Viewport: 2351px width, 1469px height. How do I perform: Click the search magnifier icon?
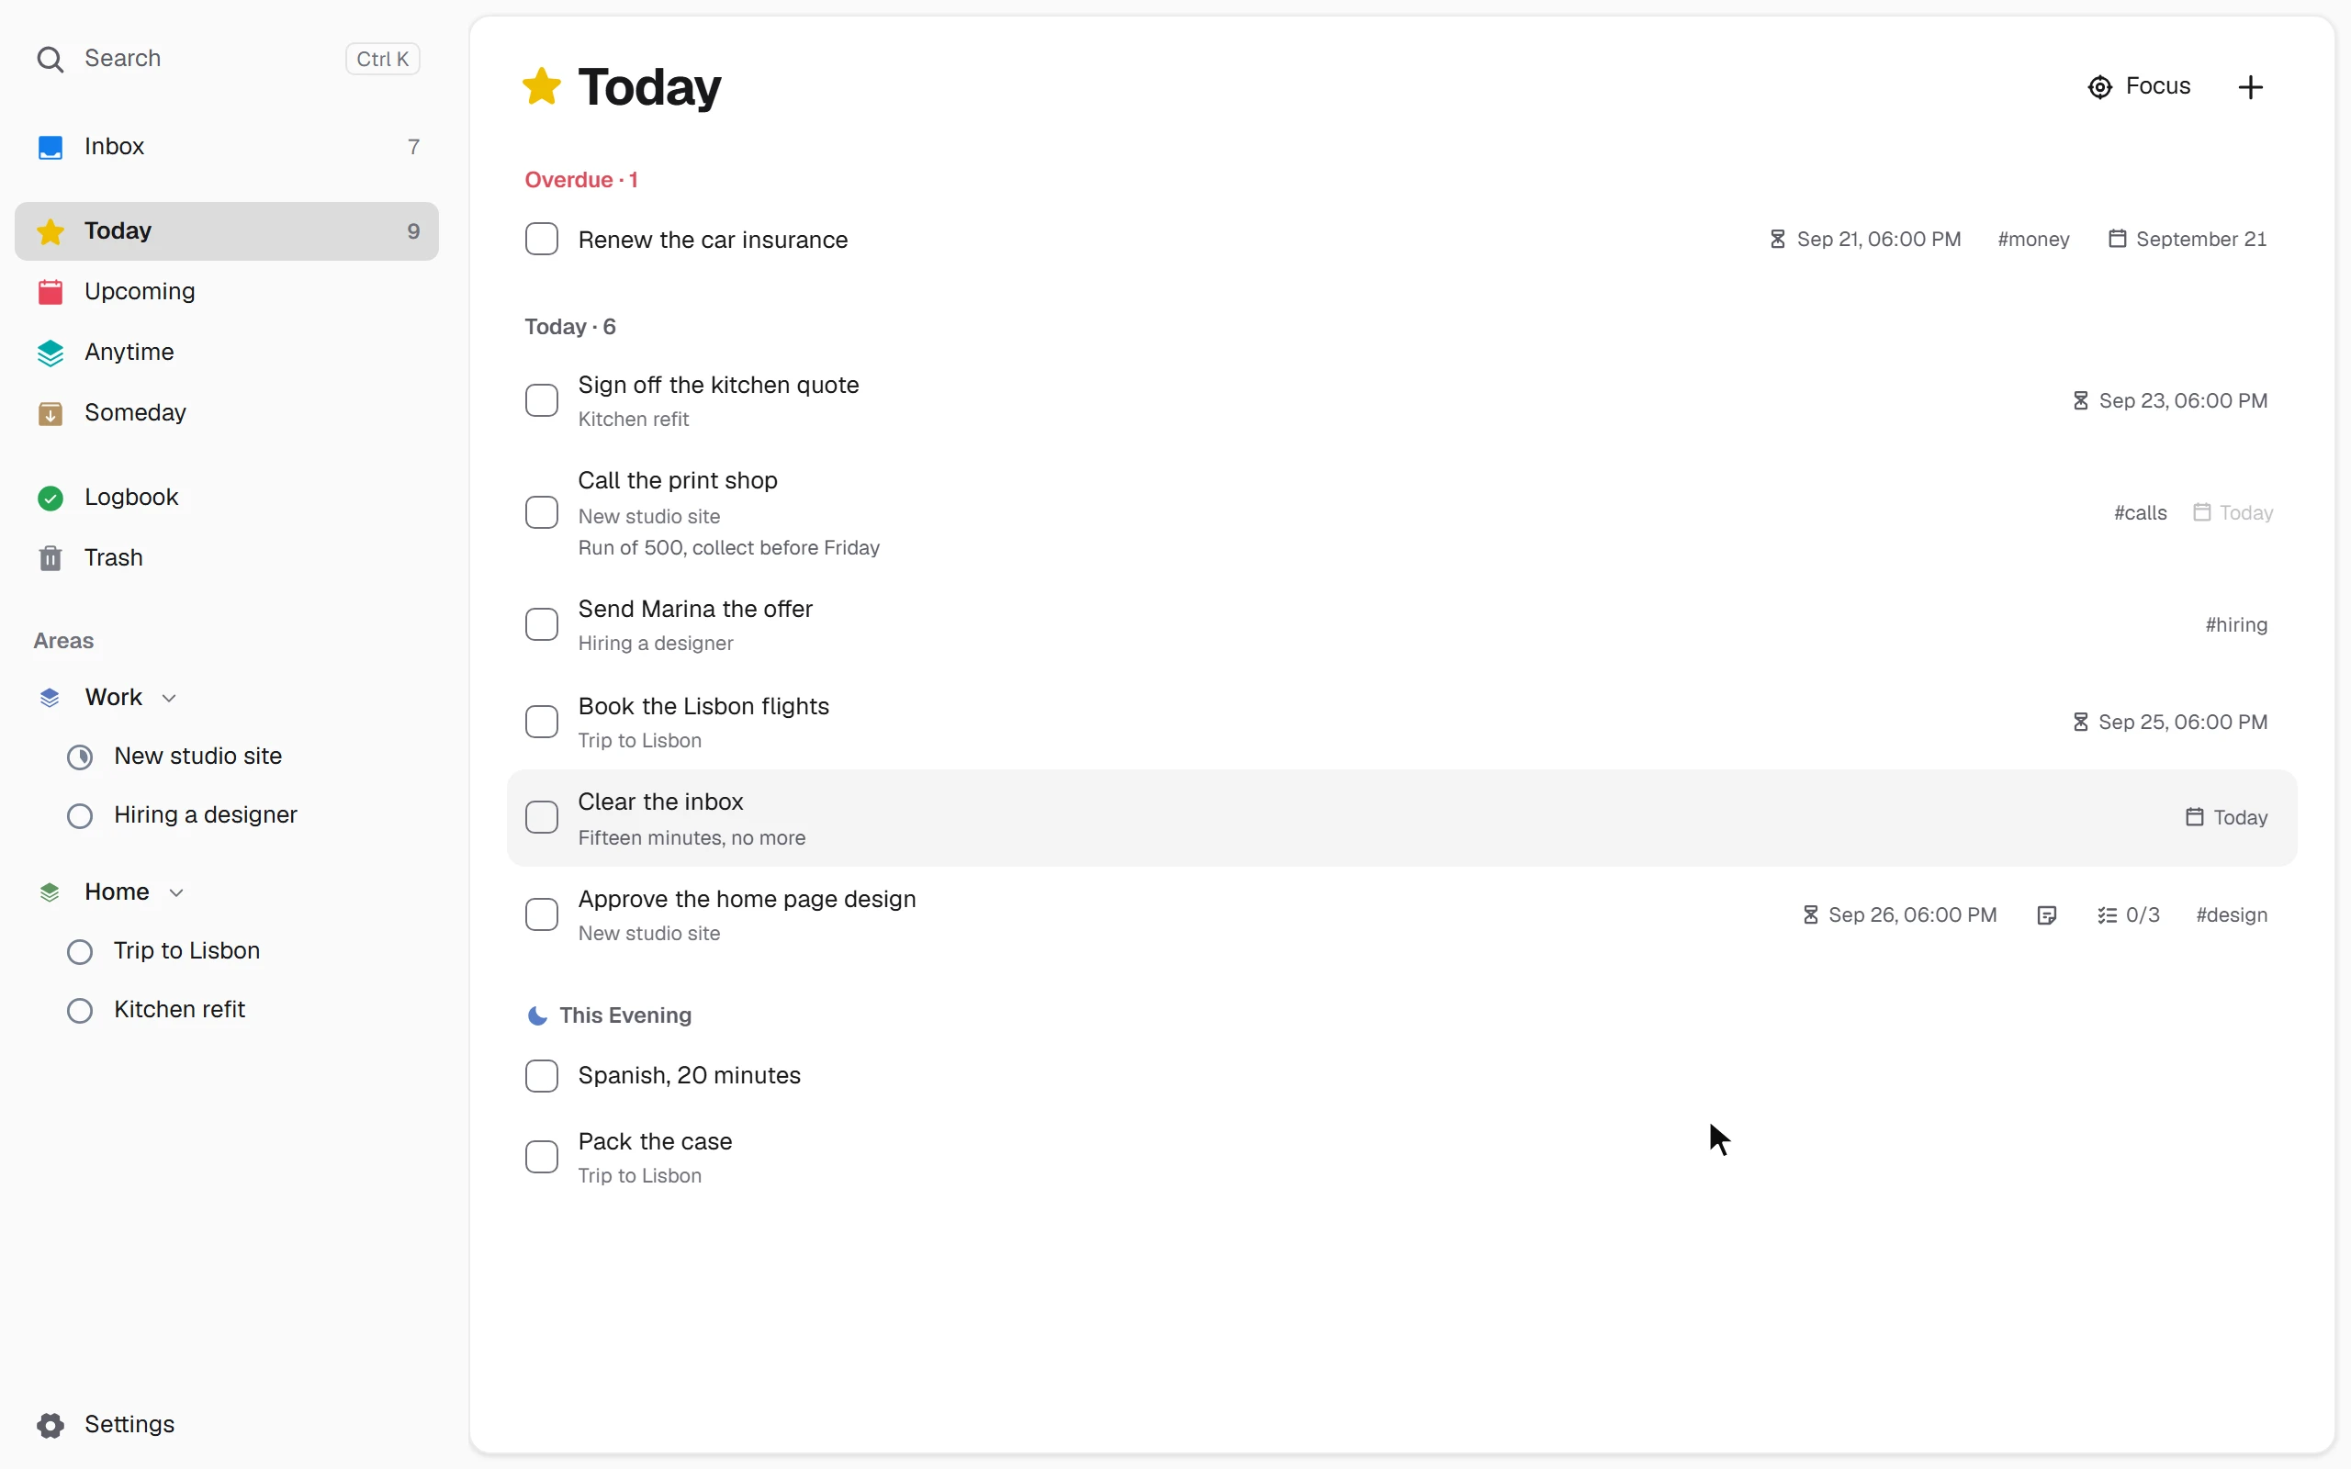pyautogui.click(x=50, y=60)
